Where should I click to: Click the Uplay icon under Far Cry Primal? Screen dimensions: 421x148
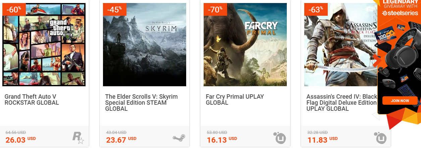tap(279, 138)
